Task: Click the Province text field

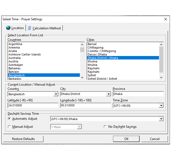Action: tap(138, 94)
